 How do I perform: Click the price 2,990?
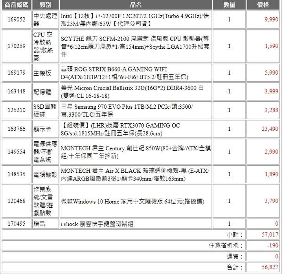pos(272,152)
